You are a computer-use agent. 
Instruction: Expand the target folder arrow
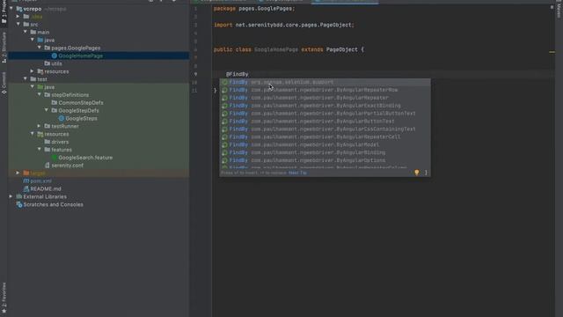pyautogui.click(x=18, y=173)
